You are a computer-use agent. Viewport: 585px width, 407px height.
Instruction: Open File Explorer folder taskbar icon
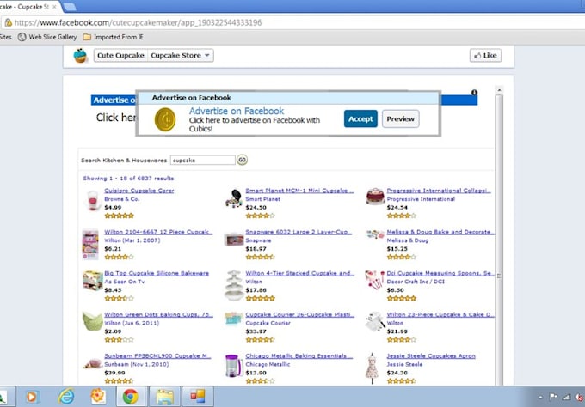click(x=164, y=397)
